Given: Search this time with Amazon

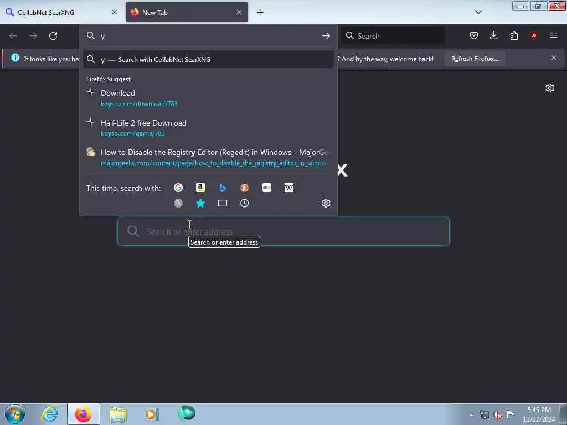Looking at the screenshot, I should point(200,188).
